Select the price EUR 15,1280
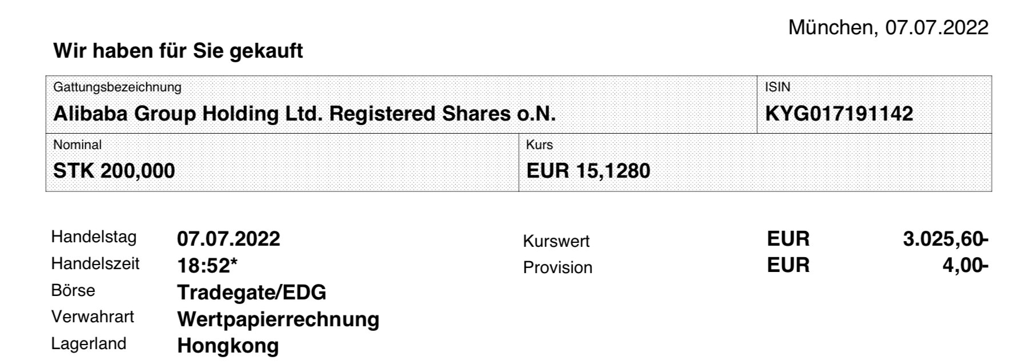The width and height of the screenshot is (1021, 364). (588, 171)
